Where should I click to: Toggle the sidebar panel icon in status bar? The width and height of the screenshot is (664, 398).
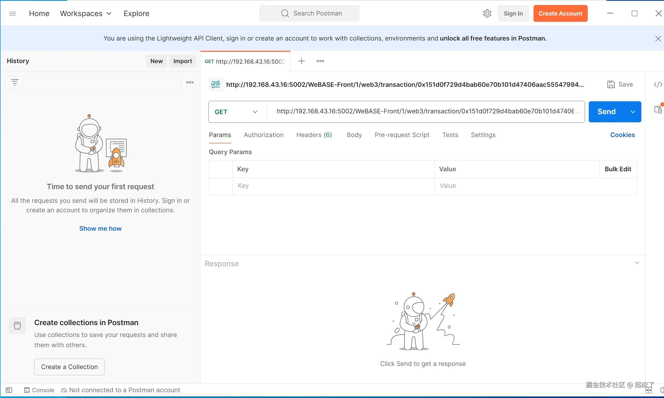pyautogui.click(x=9, y=390)
